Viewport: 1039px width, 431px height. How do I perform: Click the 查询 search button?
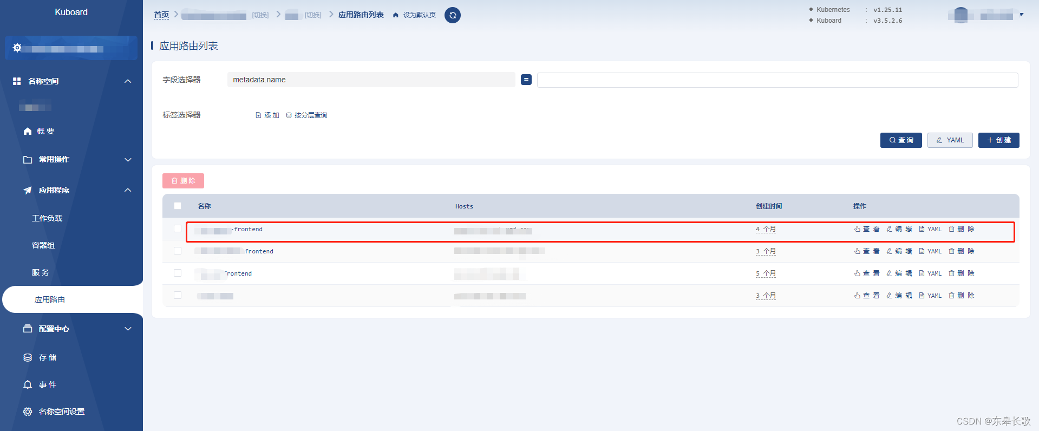[x=901, y=140]
